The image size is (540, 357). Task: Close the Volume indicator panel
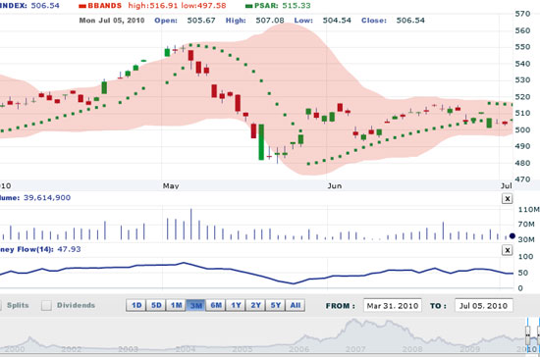coord(507,198)
